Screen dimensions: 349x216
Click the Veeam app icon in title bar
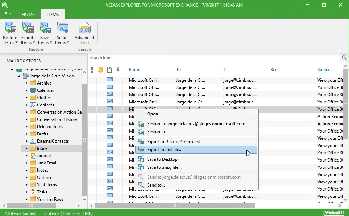click(x=4, y=5)
